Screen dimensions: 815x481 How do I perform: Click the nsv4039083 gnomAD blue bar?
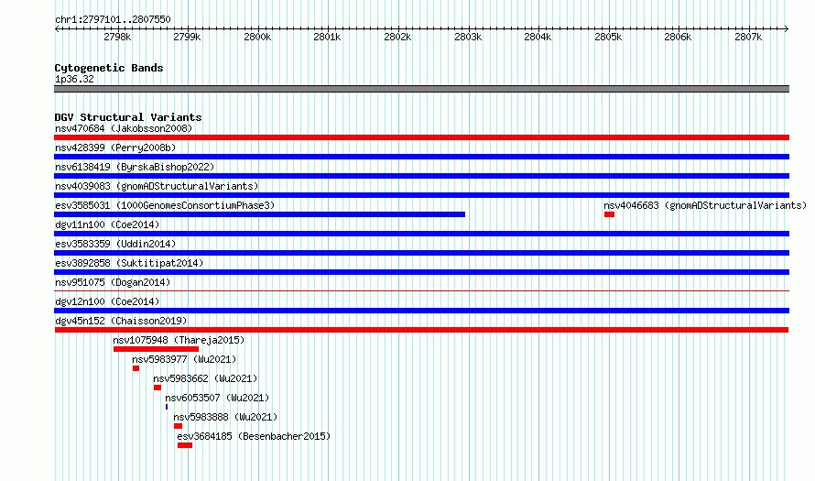pos(421,195)
